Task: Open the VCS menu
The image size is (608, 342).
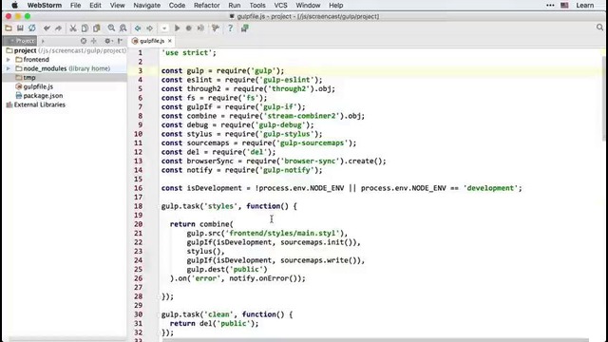Action: [280, 6]
